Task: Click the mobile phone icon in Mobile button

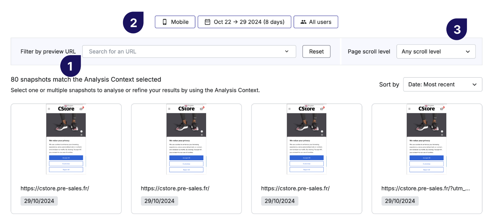Action: pos(165,22)
